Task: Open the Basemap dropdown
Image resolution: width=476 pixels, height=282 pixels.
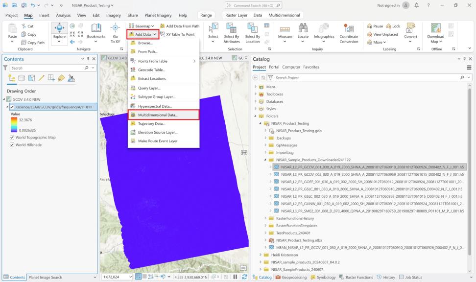Action: click(x=141, y=26)
